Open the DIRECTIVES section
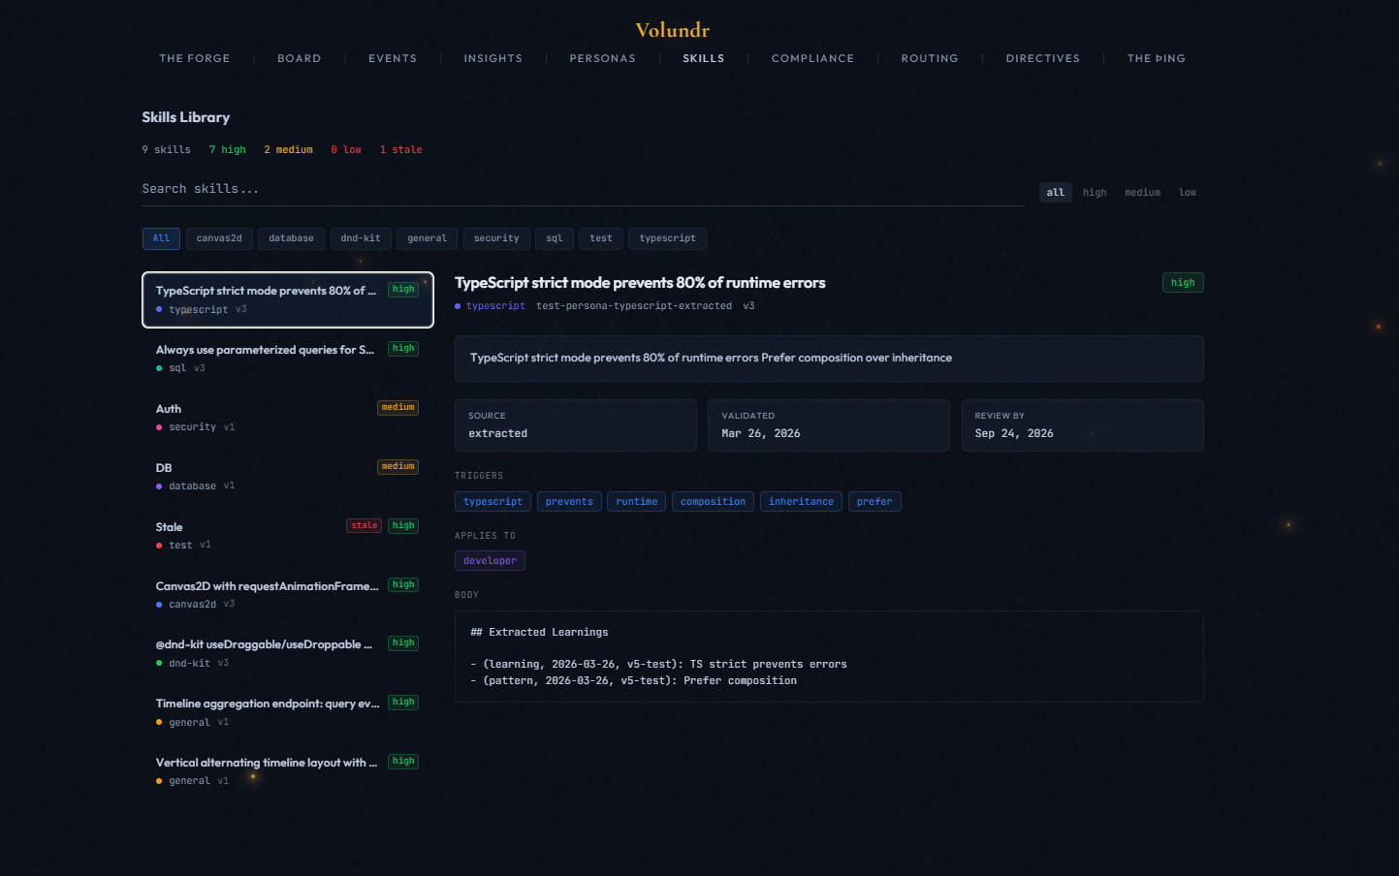Viewport: 1399px width, 876px height. 1042,58
